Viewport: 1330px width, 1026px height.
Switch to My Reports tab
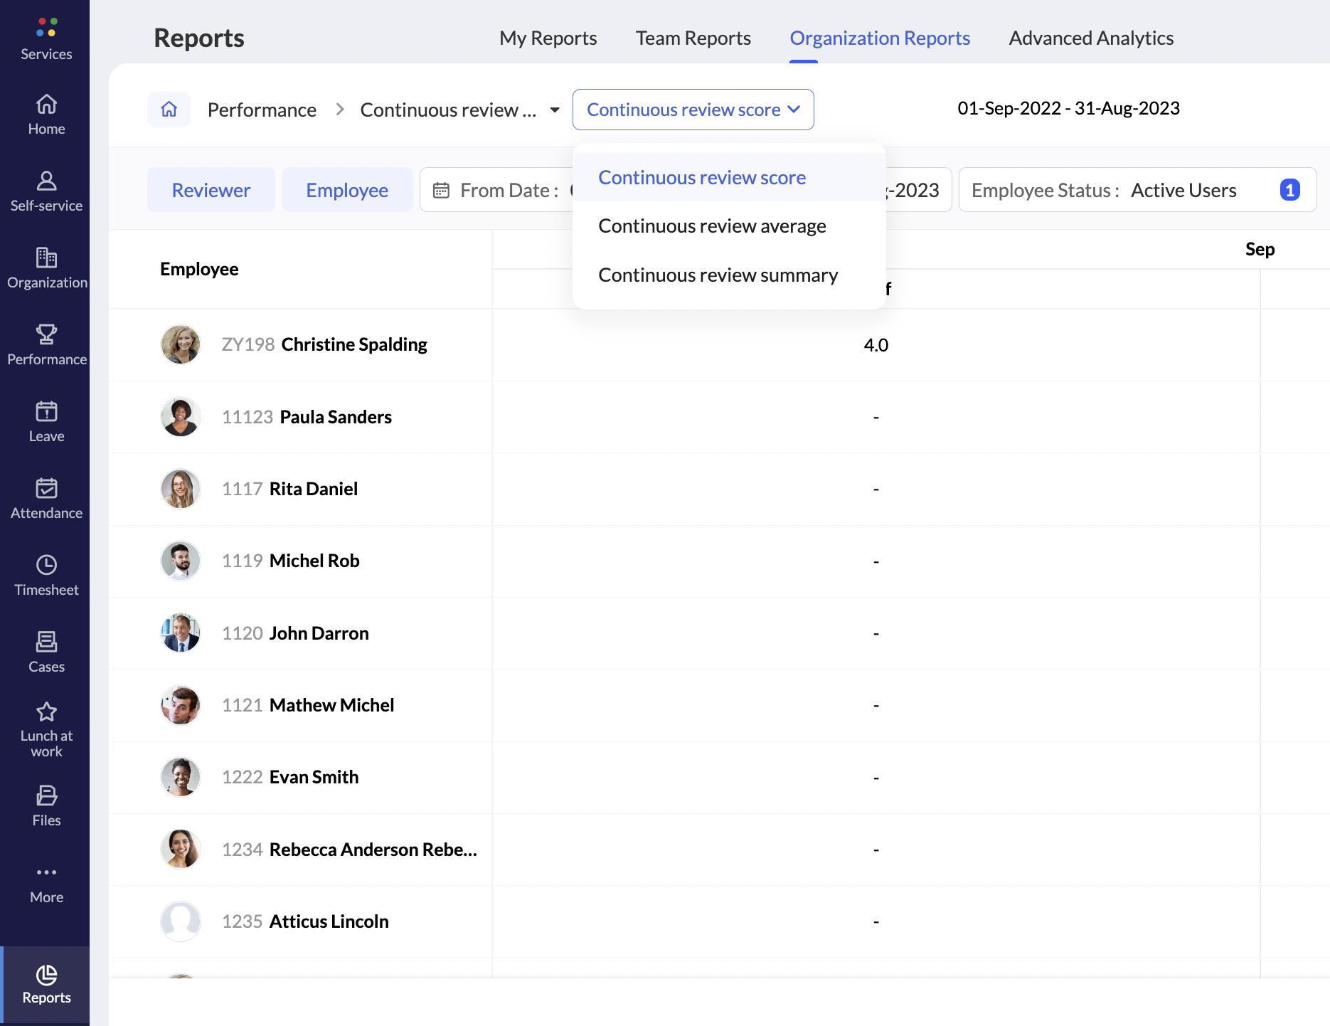(548, 38)
